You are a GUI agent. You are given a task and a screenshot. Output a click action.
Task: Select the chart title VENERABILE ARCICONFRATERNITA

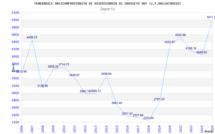click(107, 3)
